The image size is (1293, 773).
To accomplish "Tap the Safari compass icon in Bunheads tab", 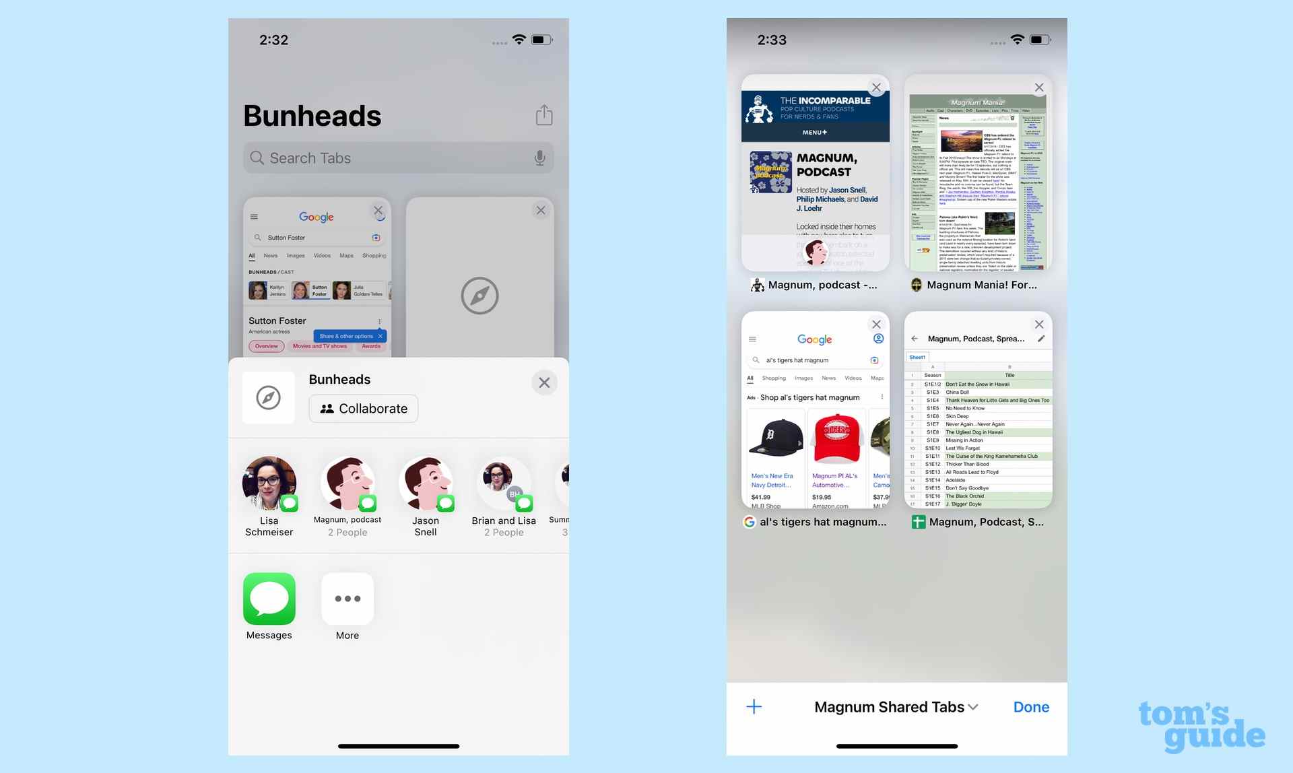I will click(x=269, y=397).
